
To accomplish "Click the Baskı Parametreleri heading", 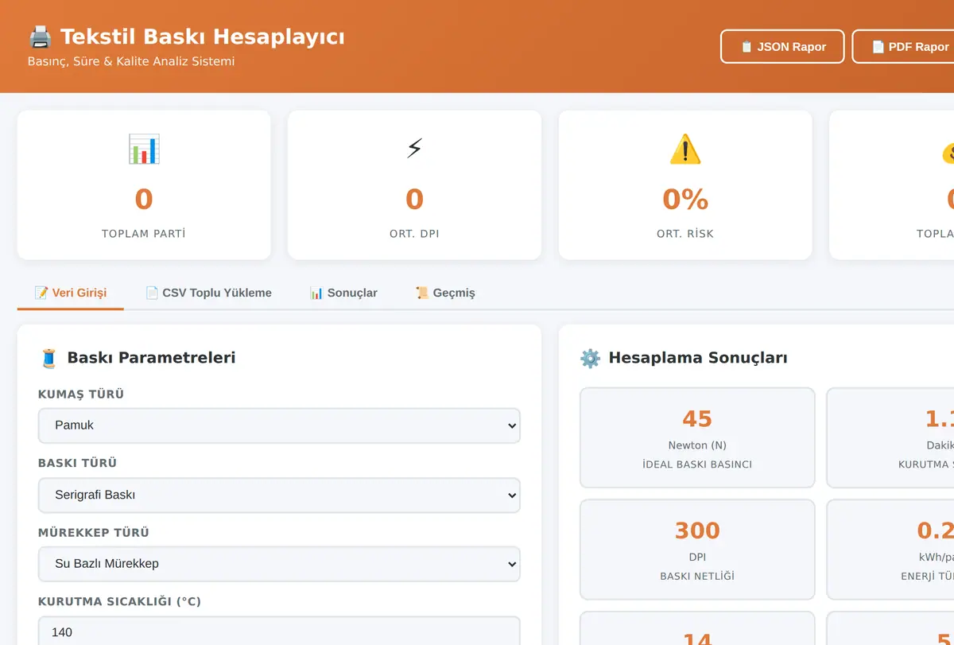I will pos(151,358).
